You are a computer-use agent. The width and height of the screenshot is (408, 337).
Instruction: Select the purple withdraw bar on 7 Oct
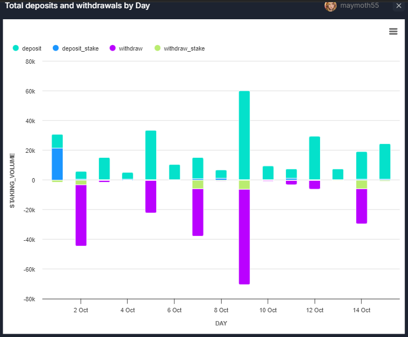198,212
